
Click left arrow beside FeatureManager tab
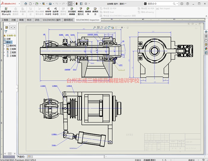(11, 27)
